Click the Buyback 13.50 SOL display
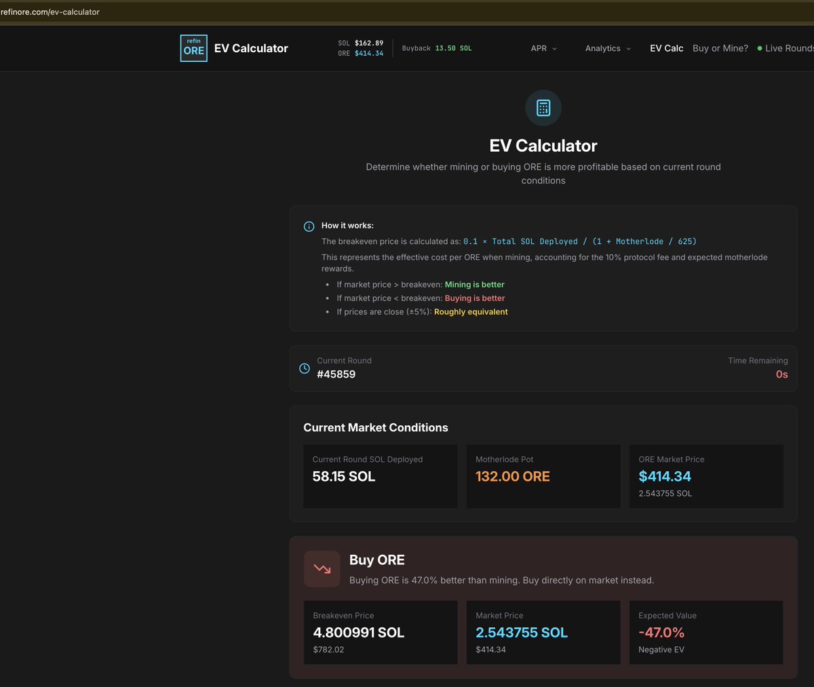Image resolution: width=814 pixels, height=687 pixels. pyautogui.click(x=436, y=48)
